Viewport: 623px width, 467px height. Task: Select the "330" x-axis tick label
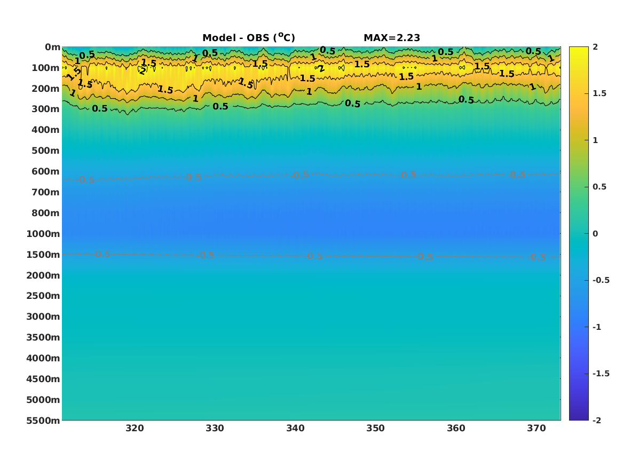215,428
